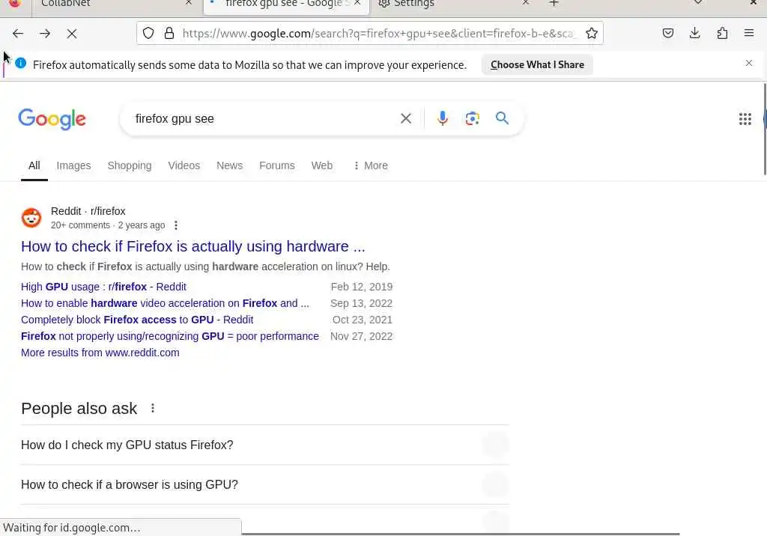Show Forums search results
The image size is (767, 536).
(277, 165)
